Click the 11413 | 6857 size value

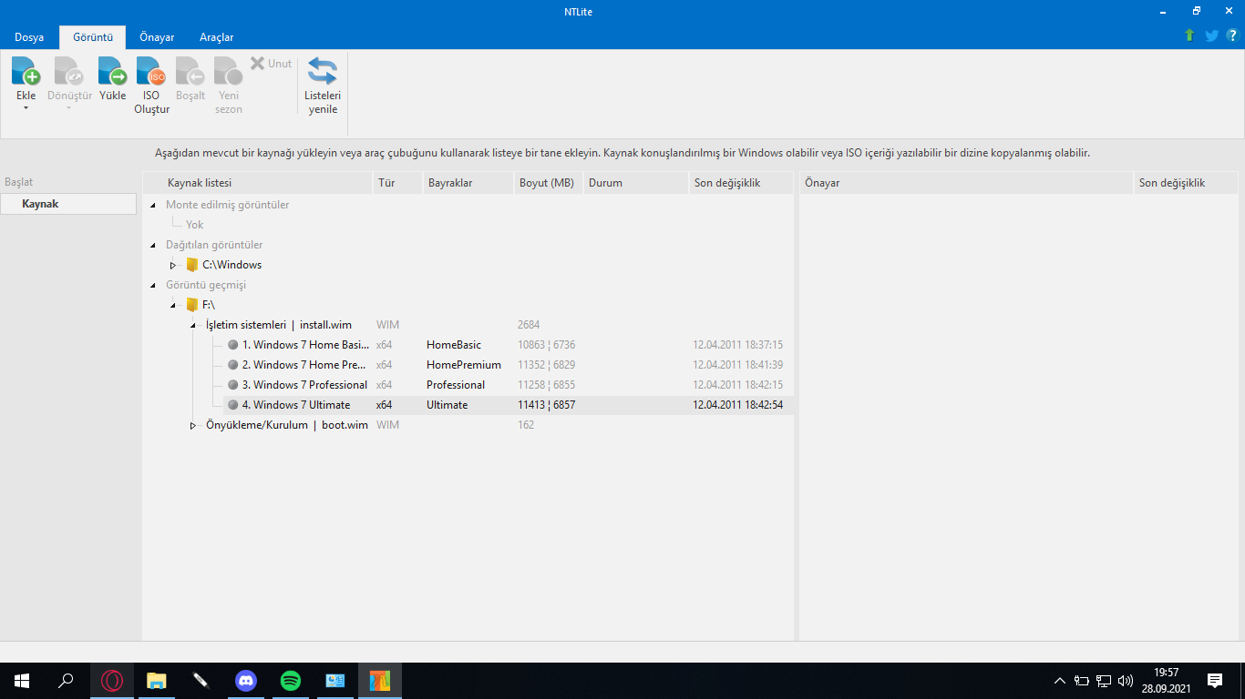(x=547, y=405)
